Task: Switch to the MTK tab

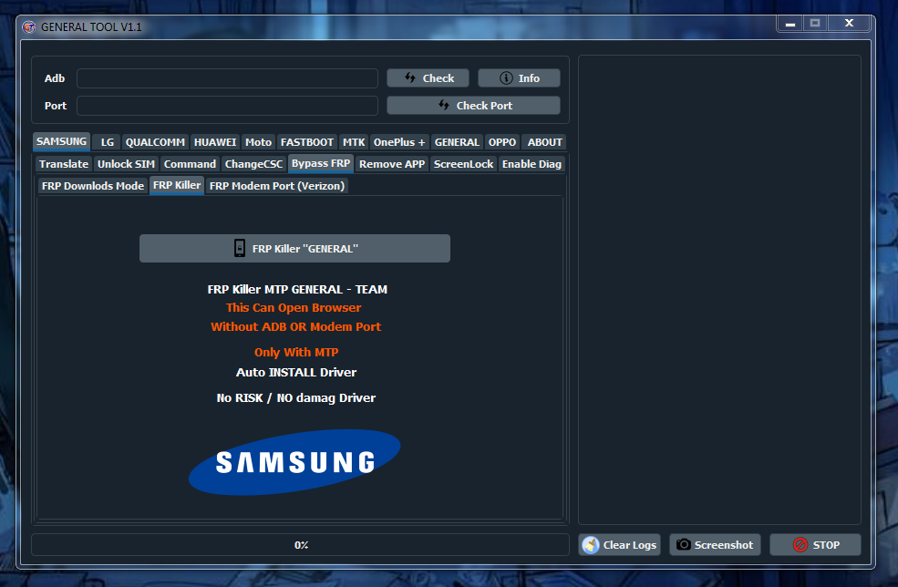Action: coord(354,142)
